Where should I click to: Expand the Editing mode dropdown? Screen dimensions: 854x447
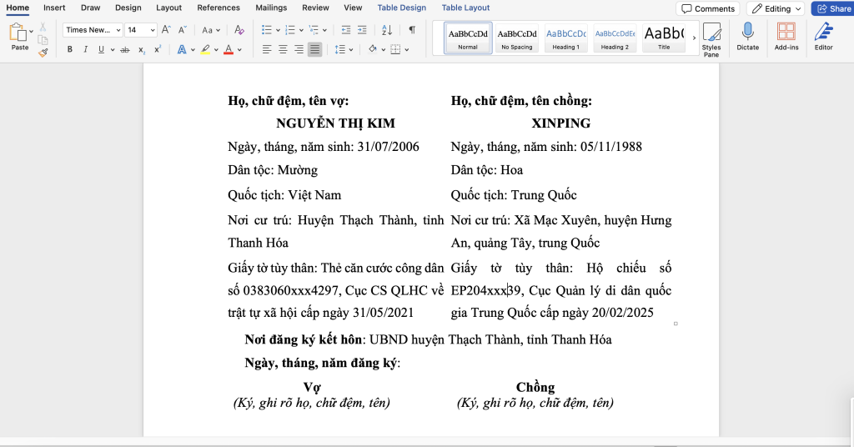(776, 8)
